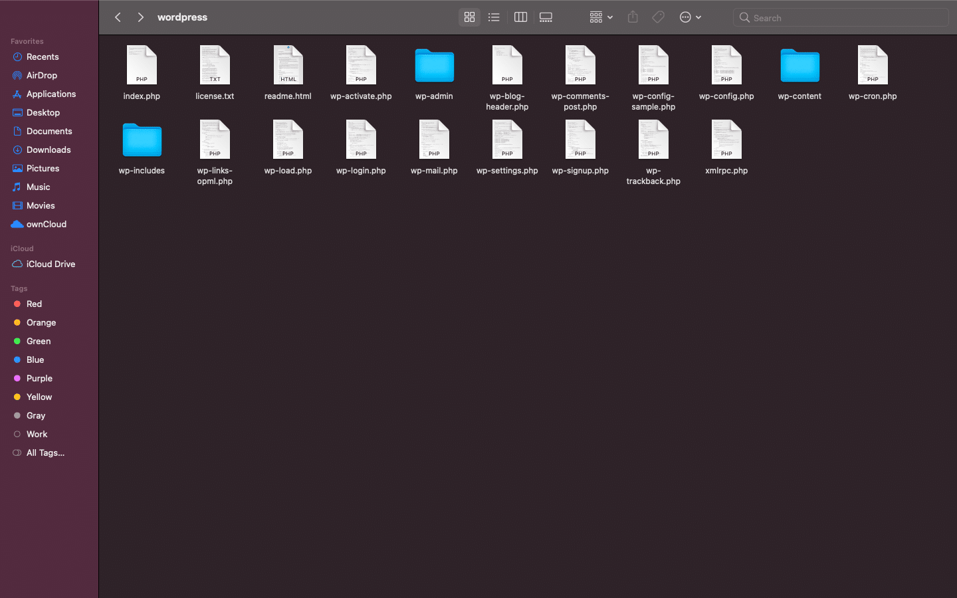The height and width of the screenshot is (598, 957).
Task: Select the wp-load.php file icon
Action: [288, 140]
